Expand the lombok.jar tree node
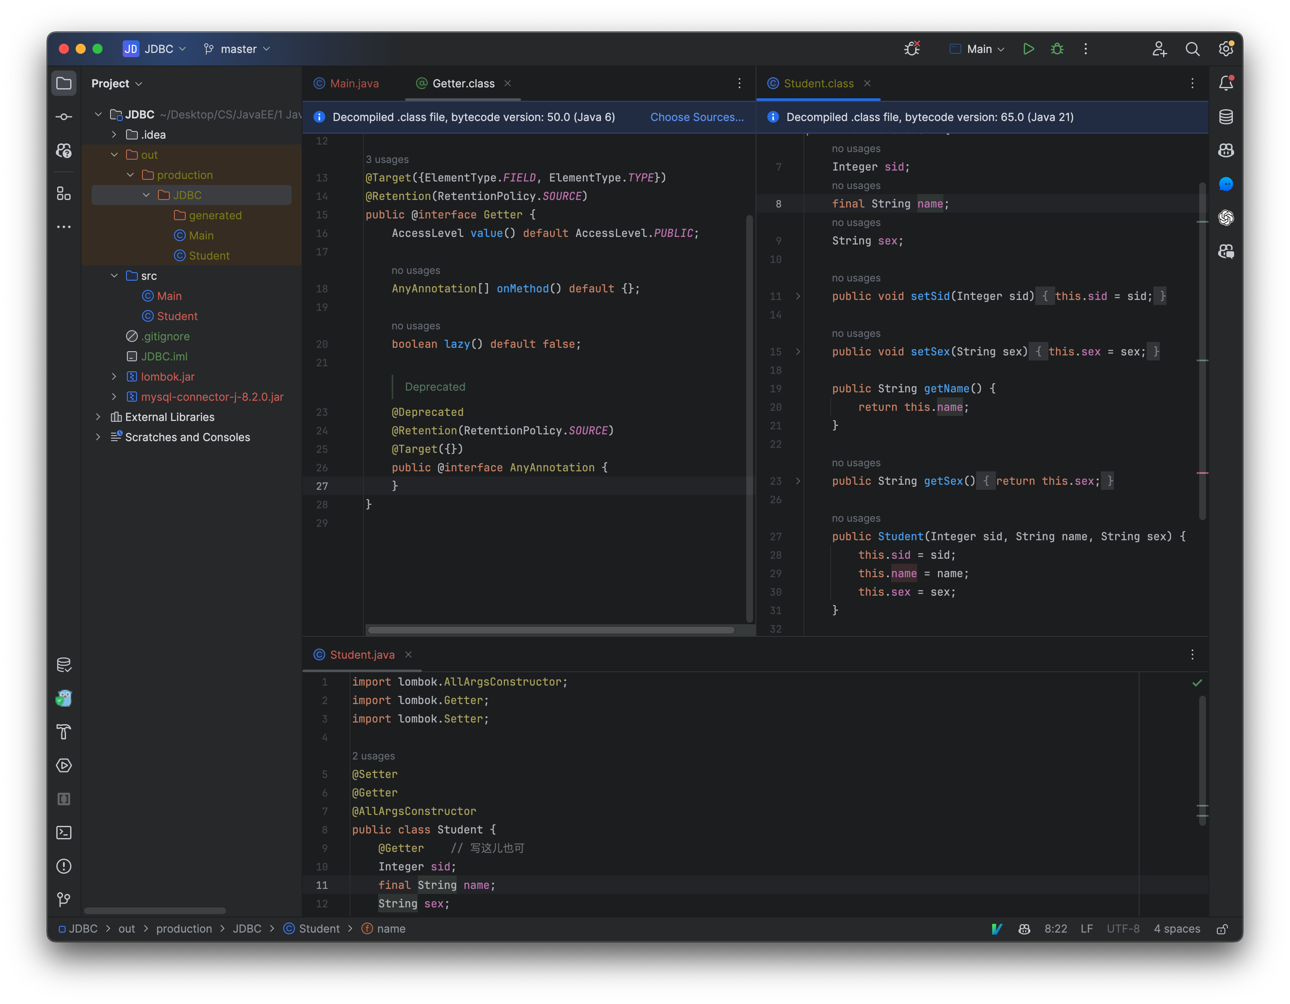 click(114, 377)
